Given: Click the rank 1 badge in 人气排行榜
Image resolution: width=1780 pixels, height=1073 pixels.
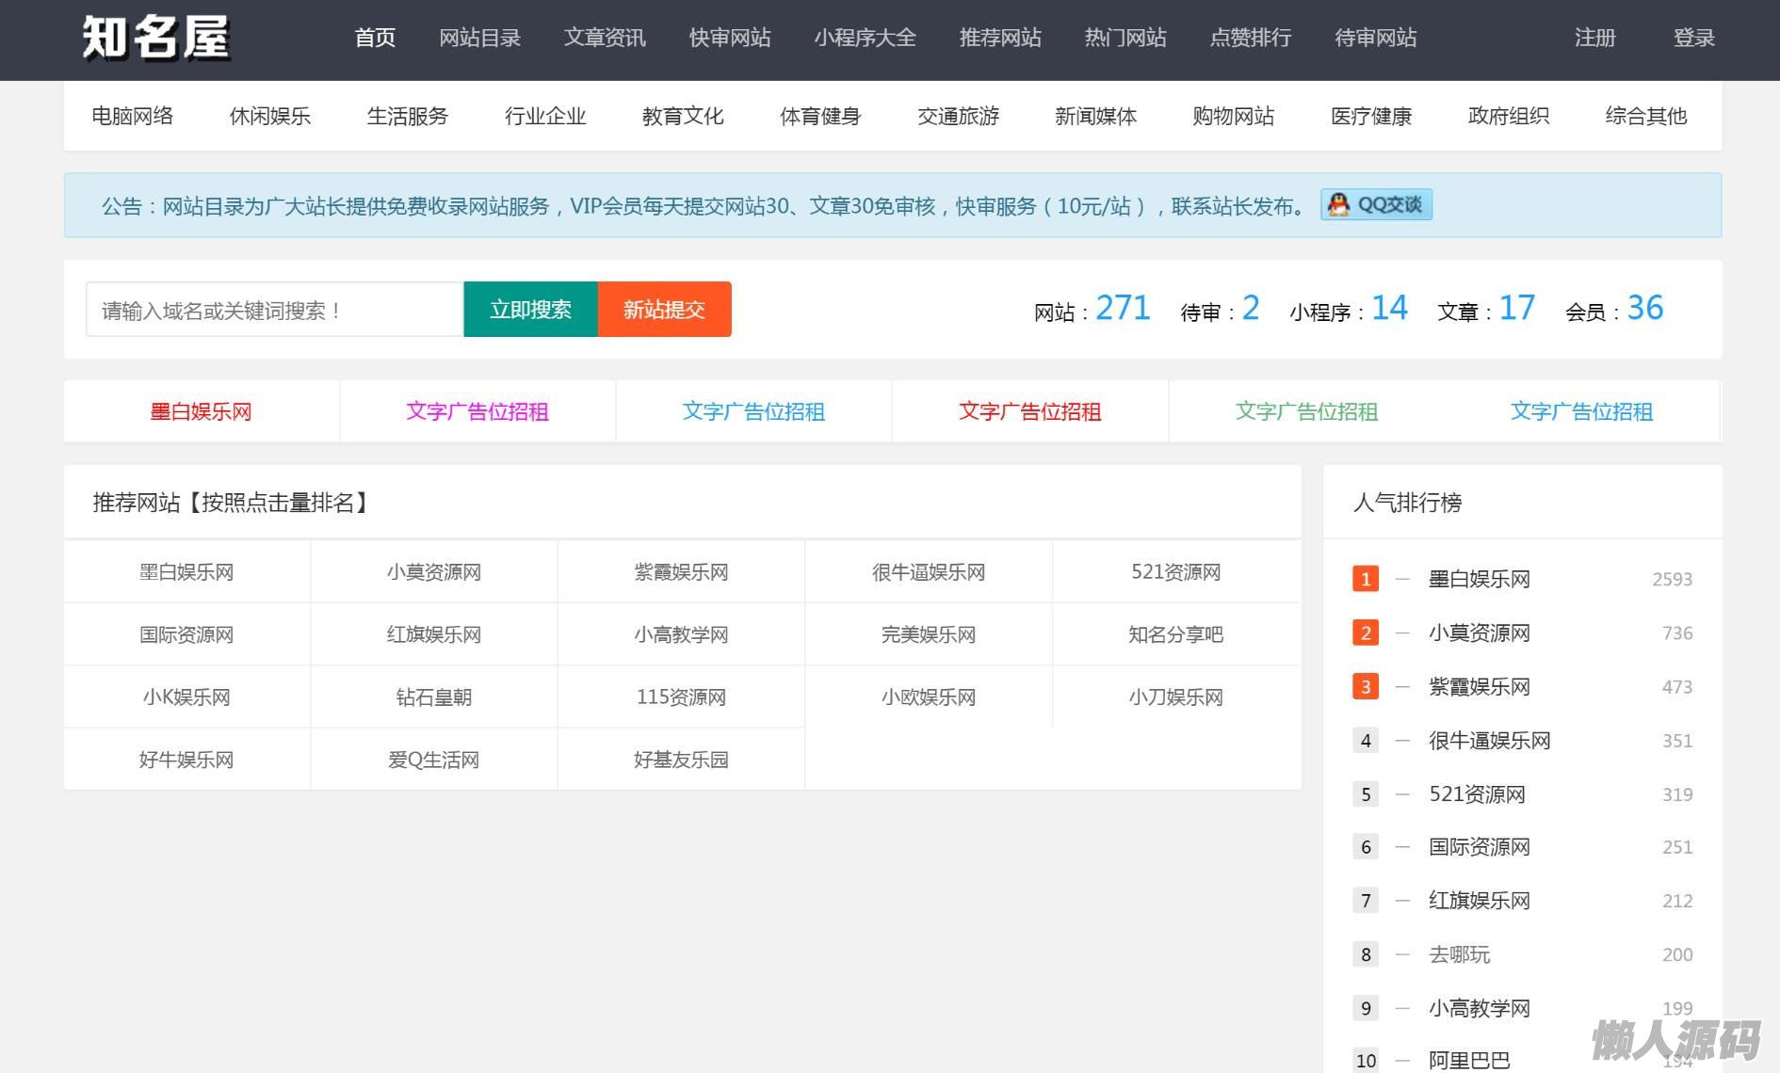Looking at the screenshot, I should tap(1365, 579).
